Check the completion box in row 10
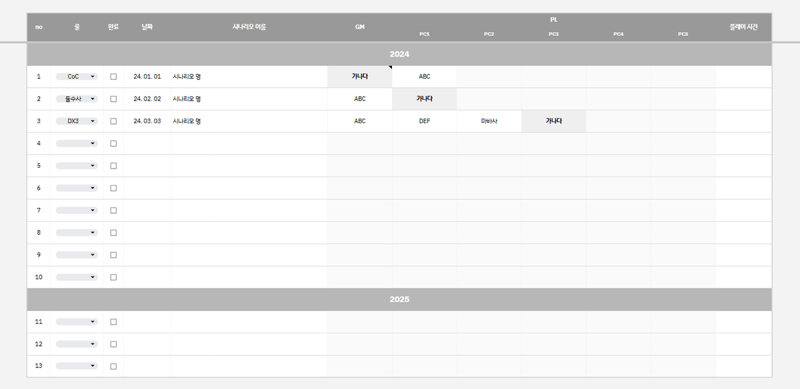The width and height of the screenshot is (800, 389). click(113, 277)
